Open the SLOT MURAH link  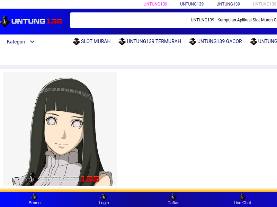click(x=96, y=41)
